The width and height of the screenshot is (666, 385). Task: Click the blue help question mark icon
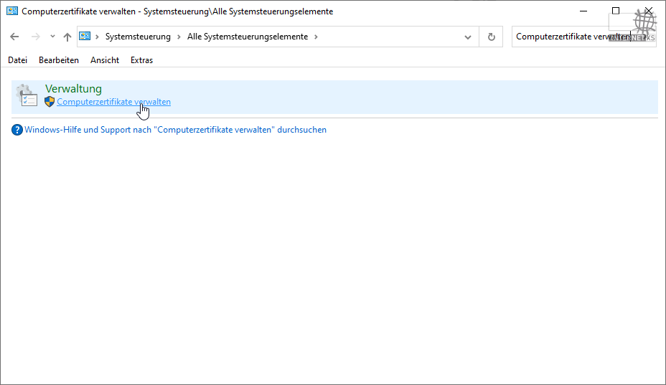17,130
